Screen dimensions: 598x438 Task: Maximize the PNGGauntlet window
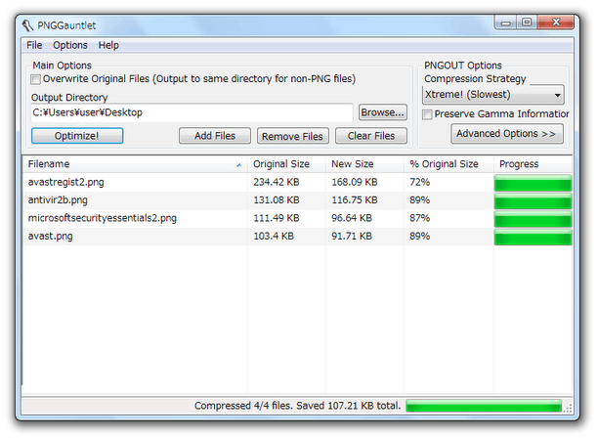(x=527, y=22)
